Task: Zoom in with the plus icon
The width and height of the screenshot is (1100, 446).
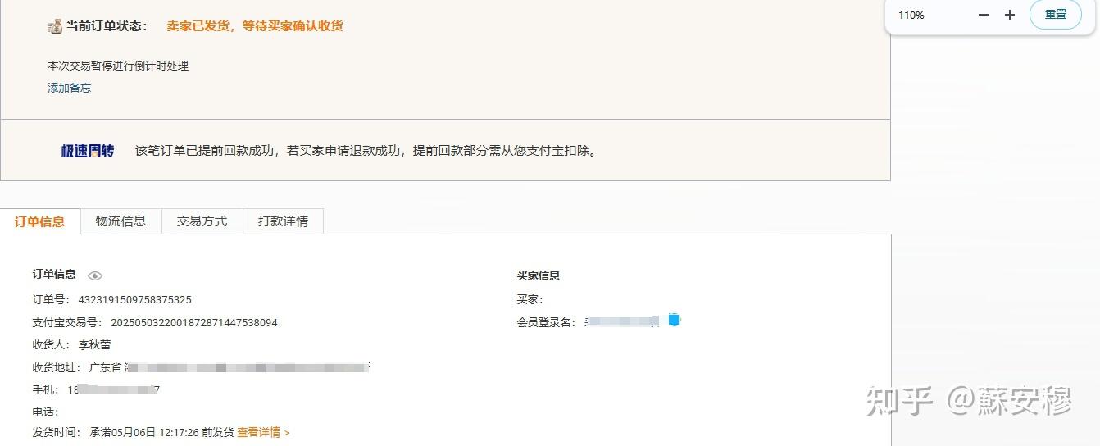Action: 1010,16
